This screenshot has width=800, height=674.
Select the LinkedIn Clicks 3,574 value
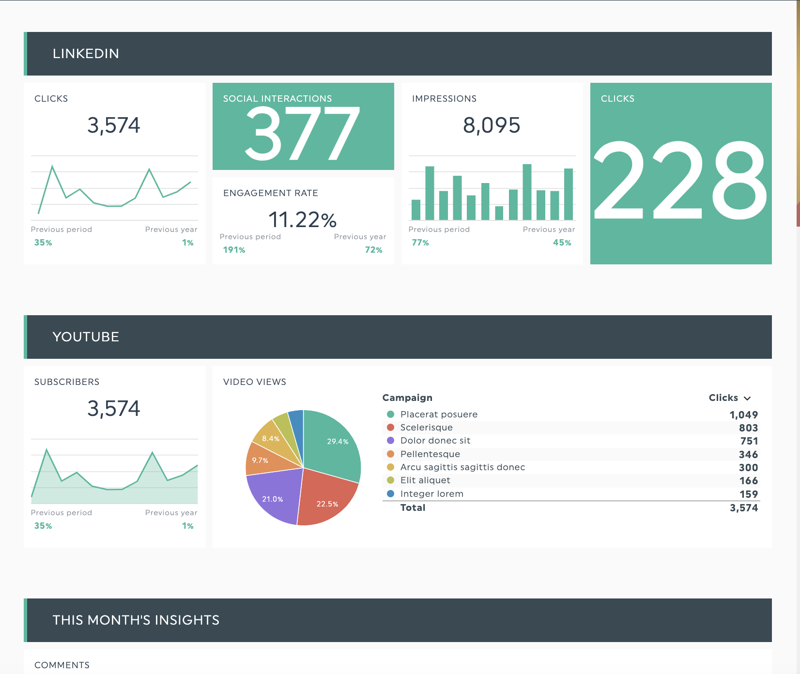pyautogui.click(x=114, y=125)
